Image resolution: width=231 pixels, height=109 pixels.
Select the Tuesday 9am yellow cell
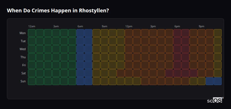coord(105,41)
